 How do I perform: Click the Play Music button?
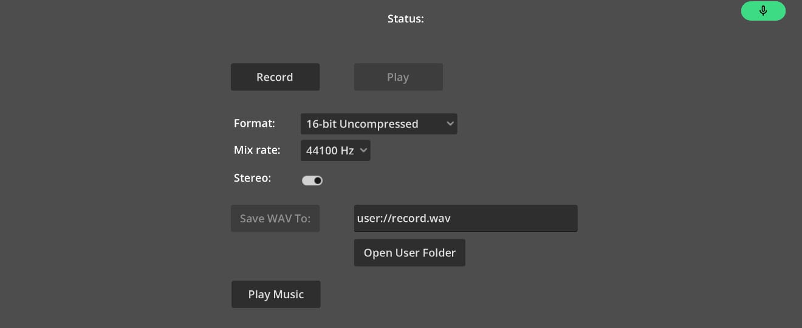[276, 294]
